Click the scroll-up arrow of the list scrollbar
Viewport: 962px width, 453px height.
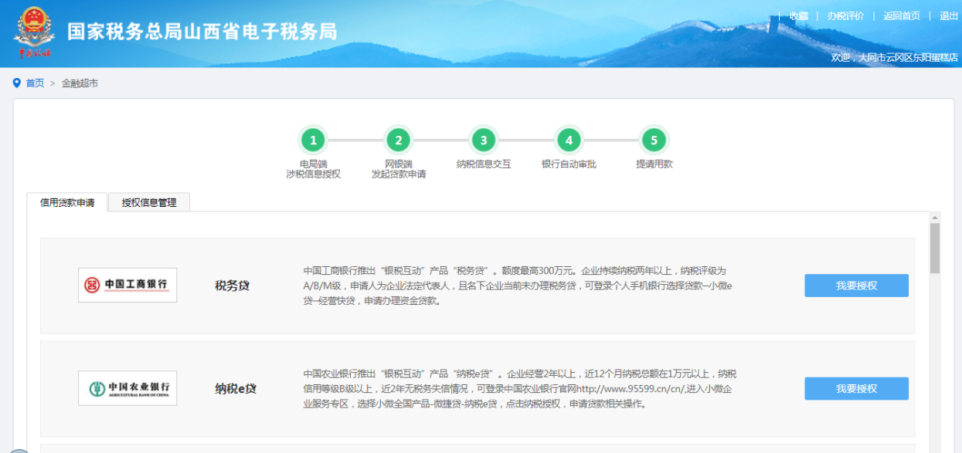935,218
